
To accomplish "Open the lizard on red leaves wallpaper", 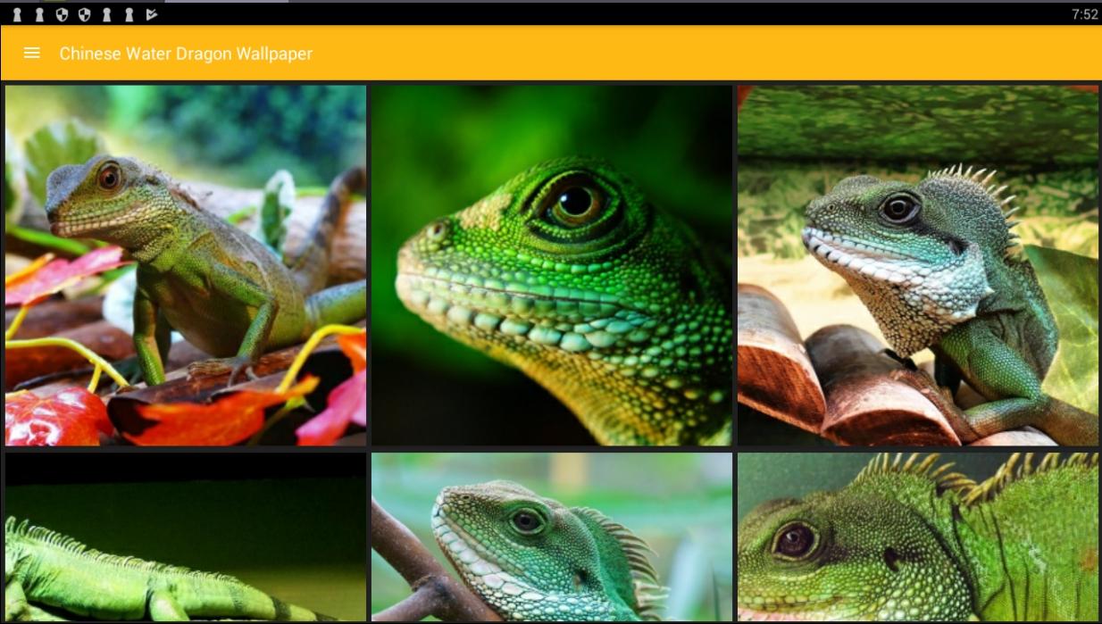I will [186, 265].
